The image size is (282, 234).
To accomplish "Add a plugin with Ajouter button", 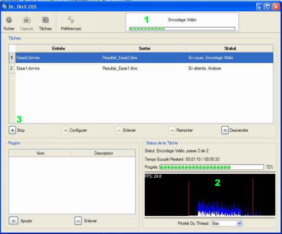I will pos(14,221).
